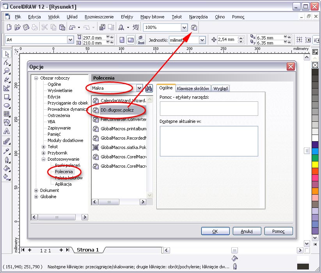This screenshot has width=321, height=273.
Task: Select the Eyedropper tool
Action: [6, 151]
